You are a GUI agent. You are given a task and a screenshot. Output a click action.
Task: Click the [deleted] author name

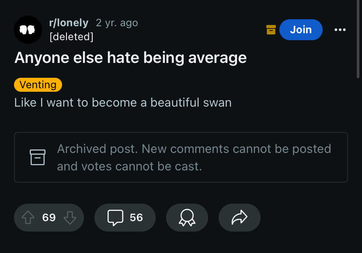[x=72, y=36]
